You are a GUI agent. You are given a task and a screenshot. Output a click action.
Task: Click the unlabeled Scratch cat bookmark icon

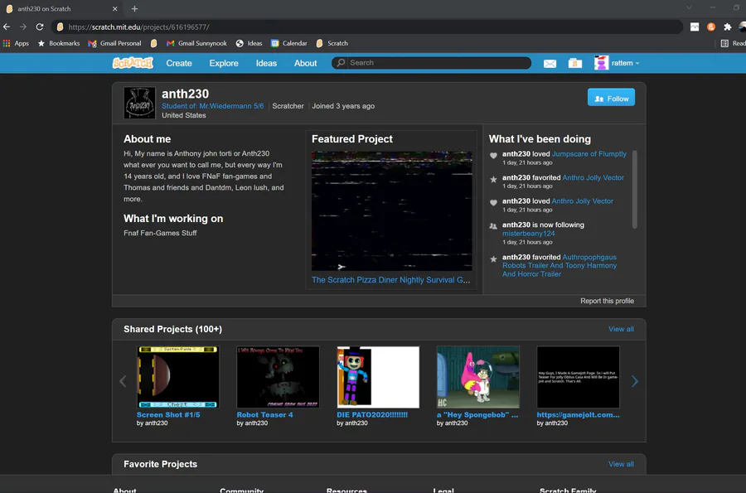pos(153,43)
